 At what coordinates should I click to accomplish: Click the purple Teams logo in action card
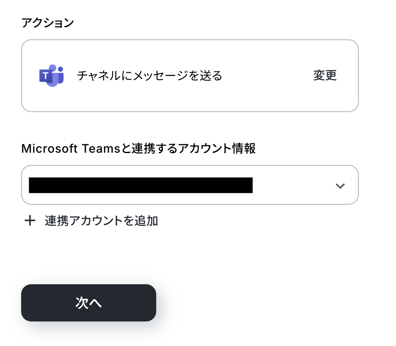(52, 76)
